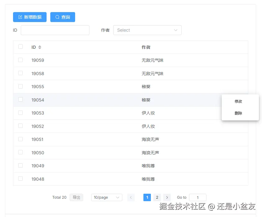Click author 海浪无声 in row 19050
262x217 pixels.
coord(150,153)
